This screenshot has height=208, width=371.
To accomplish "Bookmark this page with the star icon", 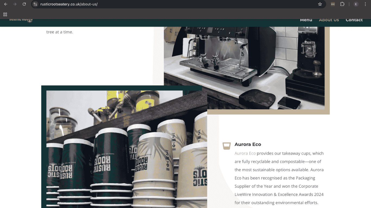I will click(320, 4).
